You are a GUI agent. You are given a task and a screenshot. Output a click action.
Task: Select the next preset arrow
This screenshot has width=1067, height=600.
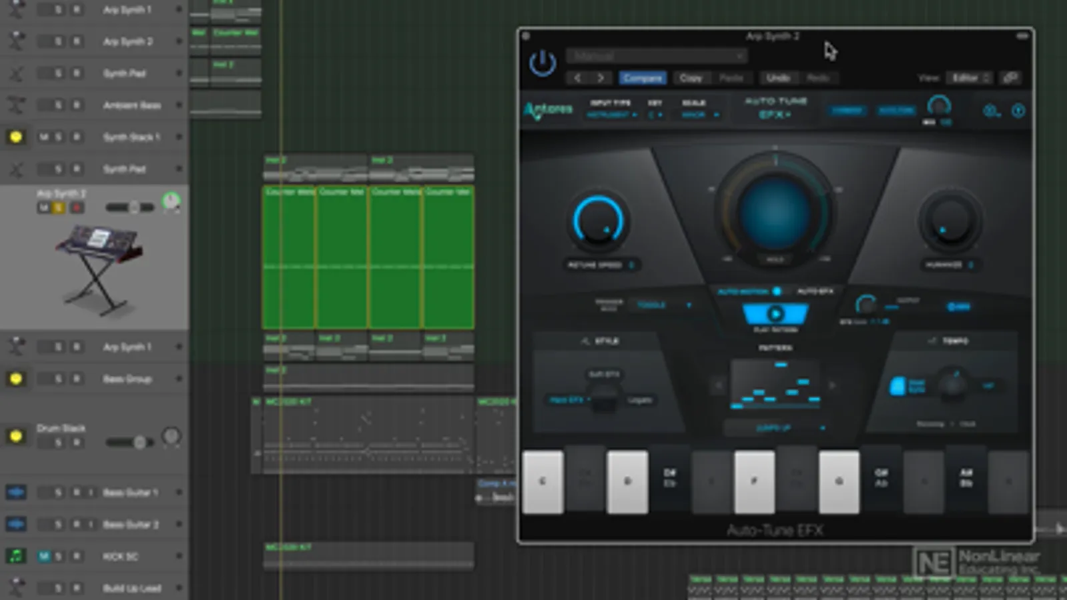pos(601,78)
